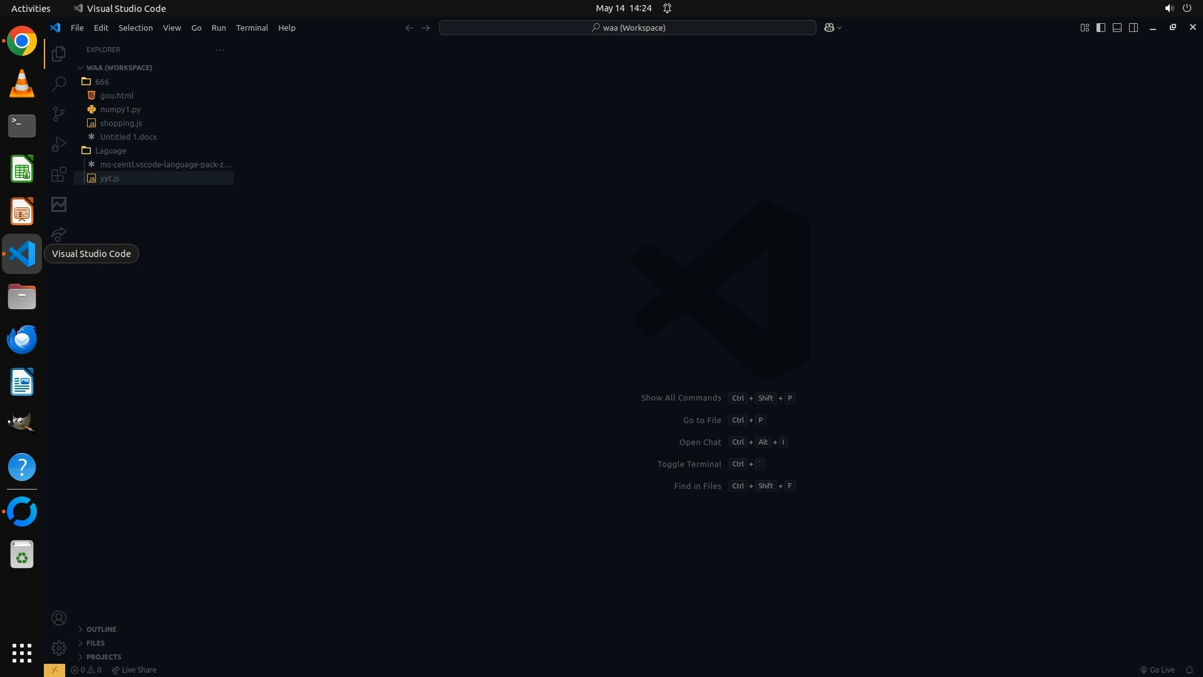Open the Run and Debug view
The height and width of the screenshot is (677, 1203).
(59, 144)
